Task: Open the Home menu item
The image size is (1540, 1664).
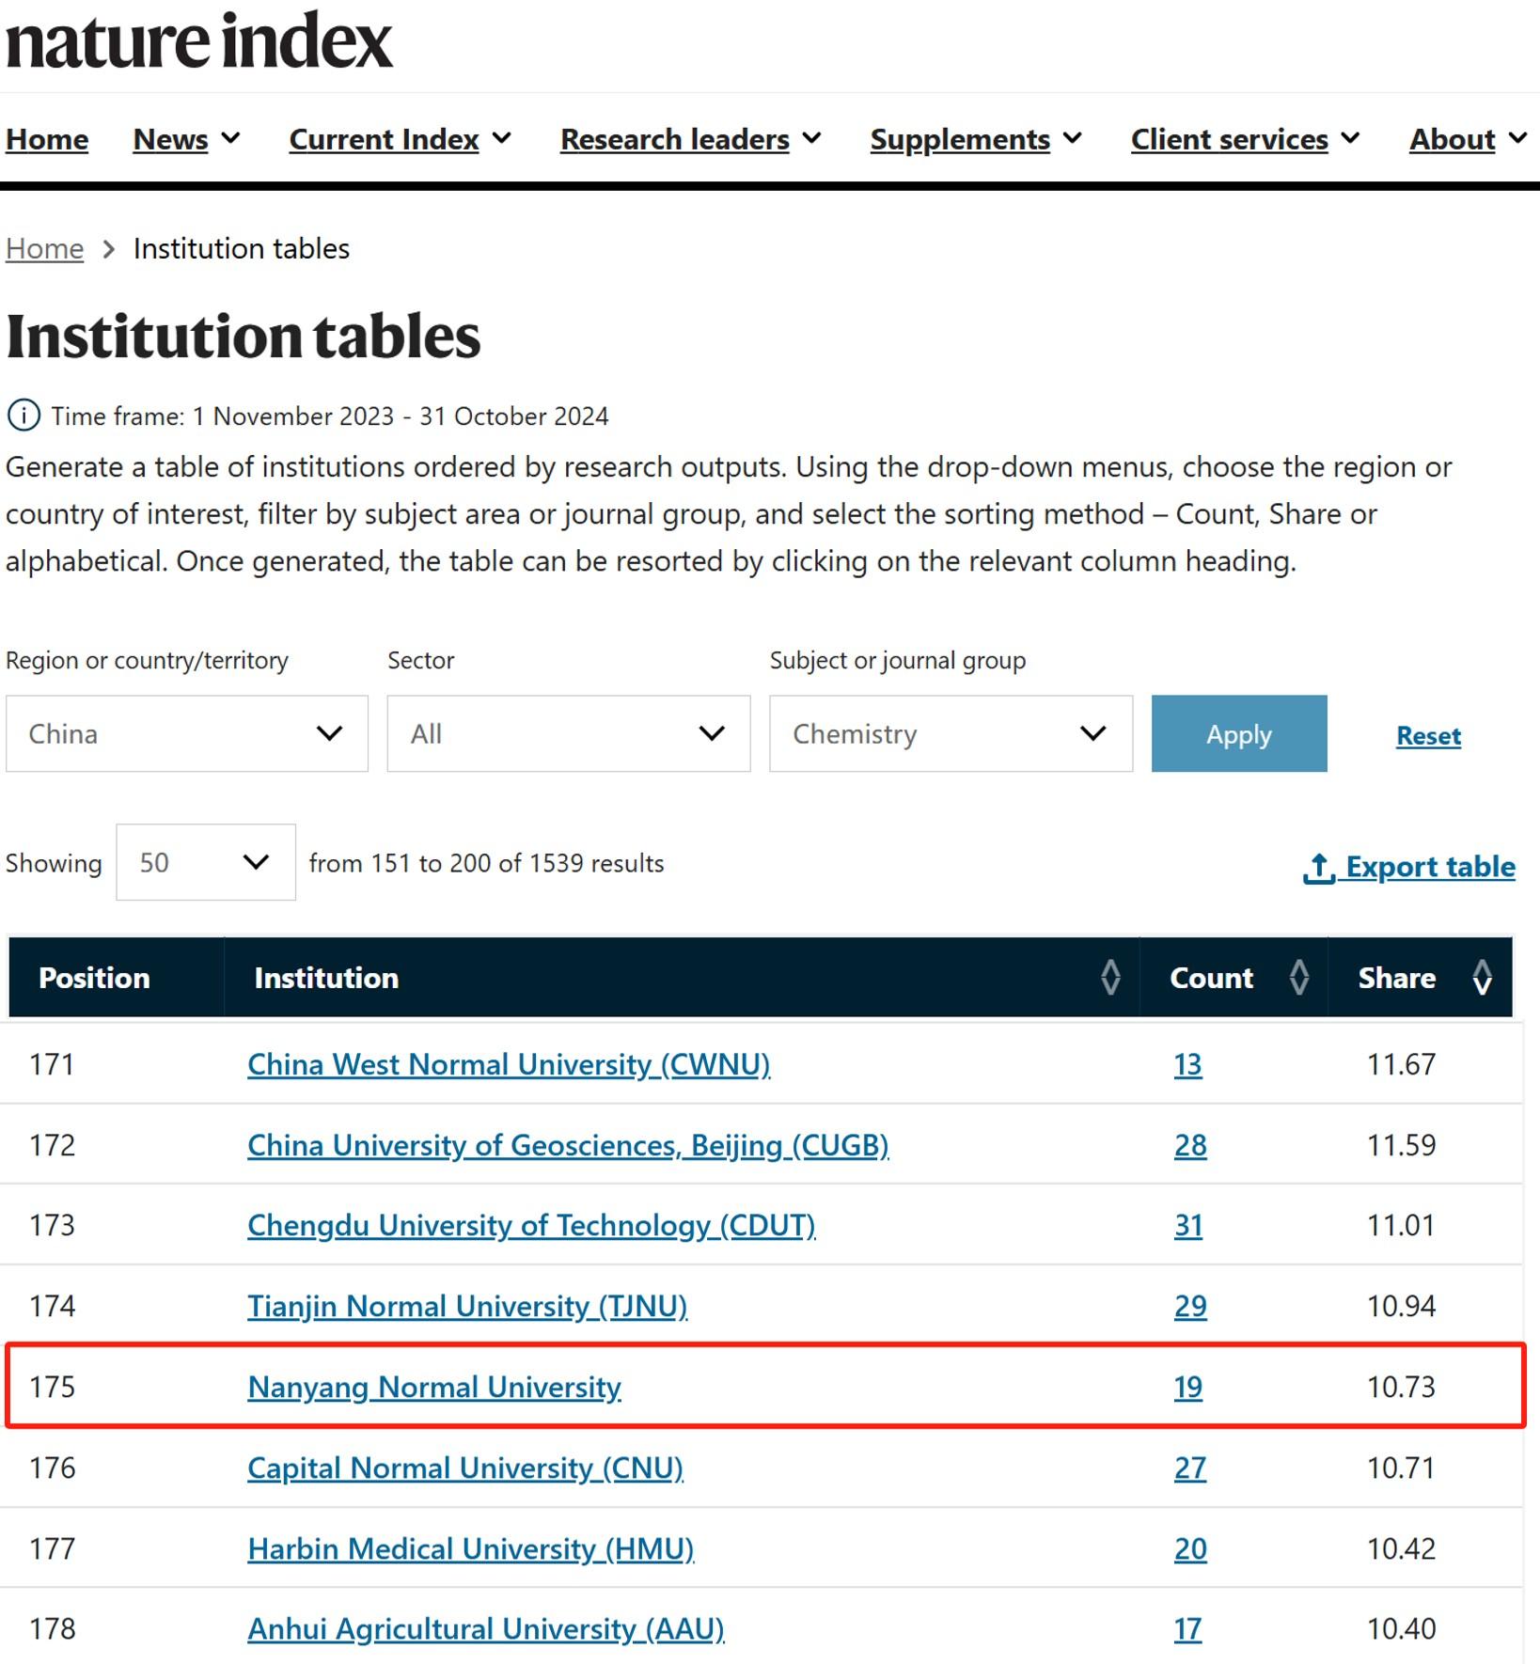Action: coord(47,139)
